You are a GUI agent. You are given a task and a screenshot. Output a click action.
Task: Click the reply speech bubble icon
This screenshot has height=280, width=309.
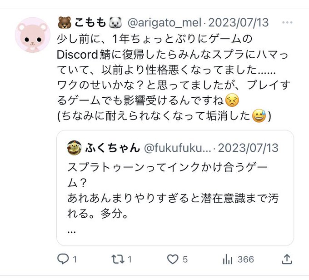63,259
